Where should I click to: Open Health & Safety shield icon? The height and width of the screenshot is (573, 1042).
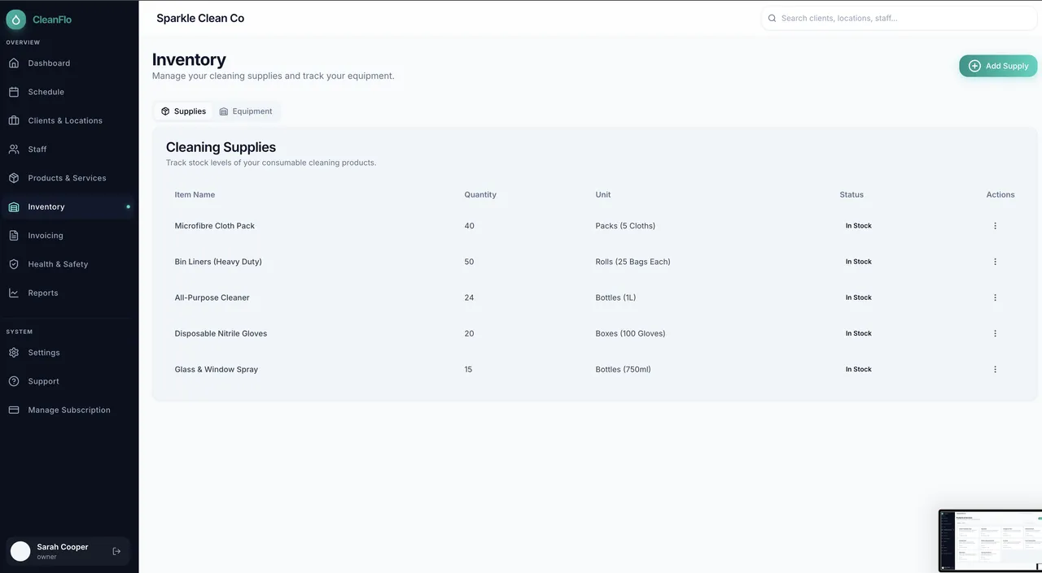[14, 264]
